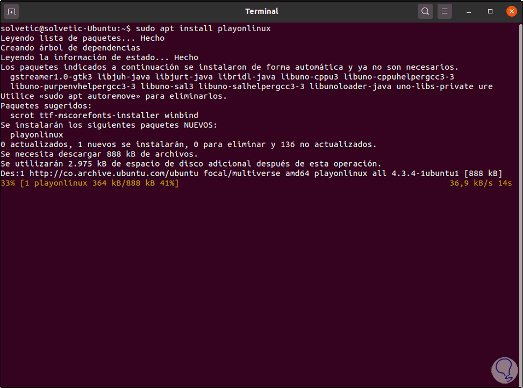The image size is (523, 388).
Task: Open the hamburger menu
Action: tap(444, 11)
